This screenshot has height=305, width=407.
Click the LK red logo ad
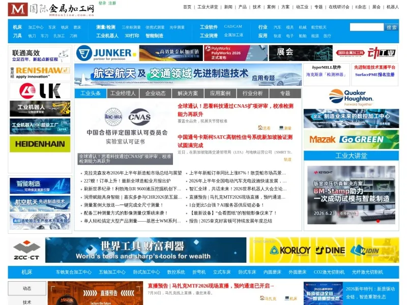tap(40, 91)
